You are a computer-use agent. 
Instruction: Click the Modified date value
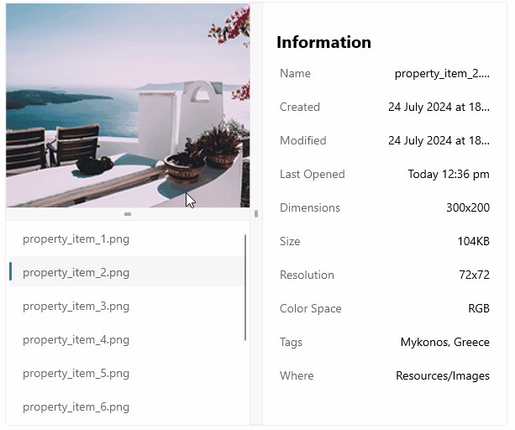(x=439, y=141)
